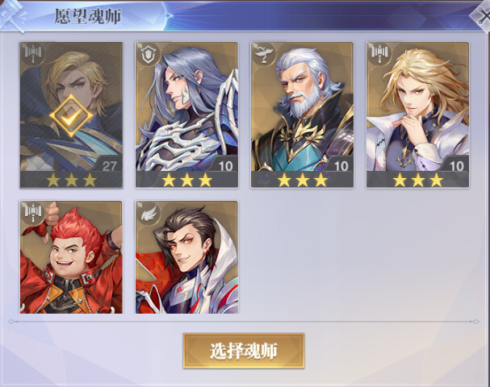Click the hammer emblem in the title corner
Viewport: 490px width, 387px height.
[12, 16]
